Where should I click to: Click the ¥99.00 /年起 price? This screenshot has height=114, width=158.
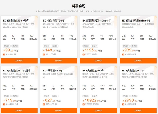tap(11, 50)
